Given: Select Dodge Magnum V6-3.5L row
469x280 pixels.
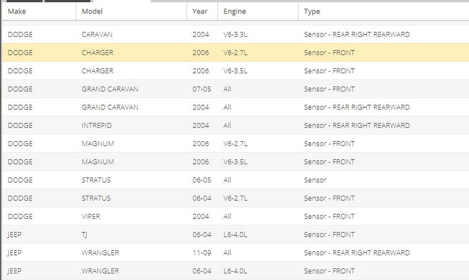Looking at the screenshot, I should coord(236,162).
